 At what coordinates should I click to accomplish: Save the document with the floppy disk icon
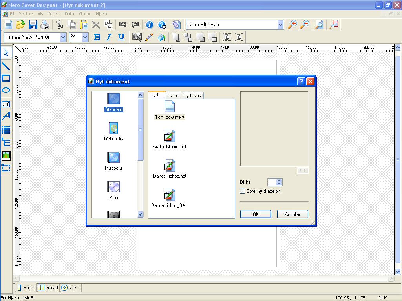pyautogui.click(x=33, y=25)
